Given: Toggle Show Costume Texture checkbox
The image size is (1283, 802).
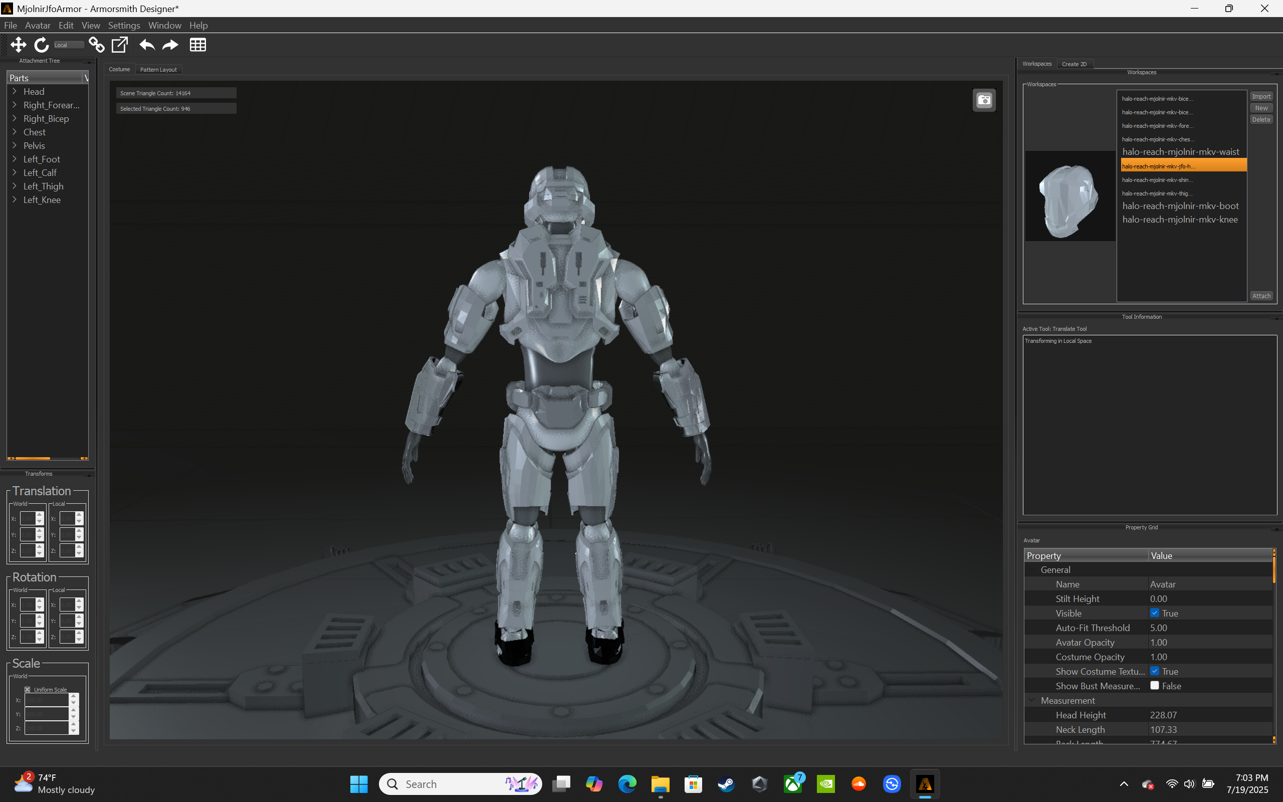Looking at the screenshot, I should tap(1155, 671).
